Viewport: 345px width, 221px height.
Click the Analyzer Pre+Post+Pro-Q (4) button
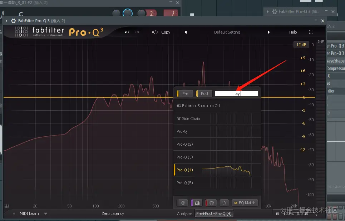214,214
